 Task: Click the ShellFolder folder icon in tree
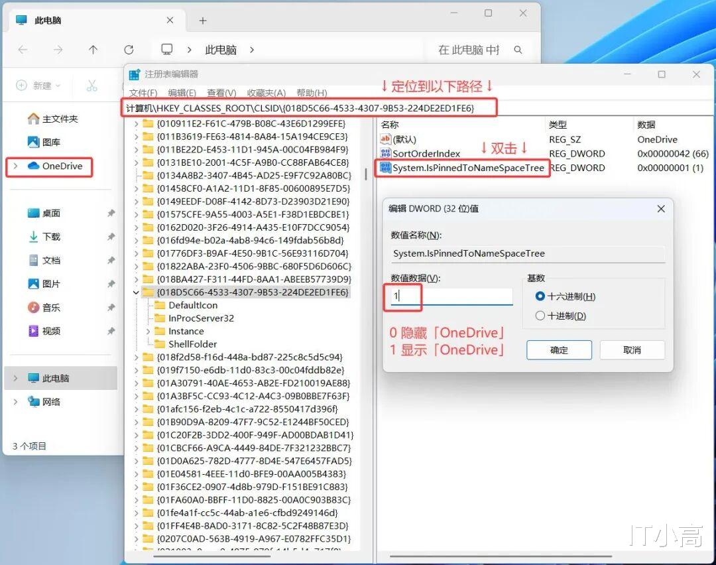point(160,344)
